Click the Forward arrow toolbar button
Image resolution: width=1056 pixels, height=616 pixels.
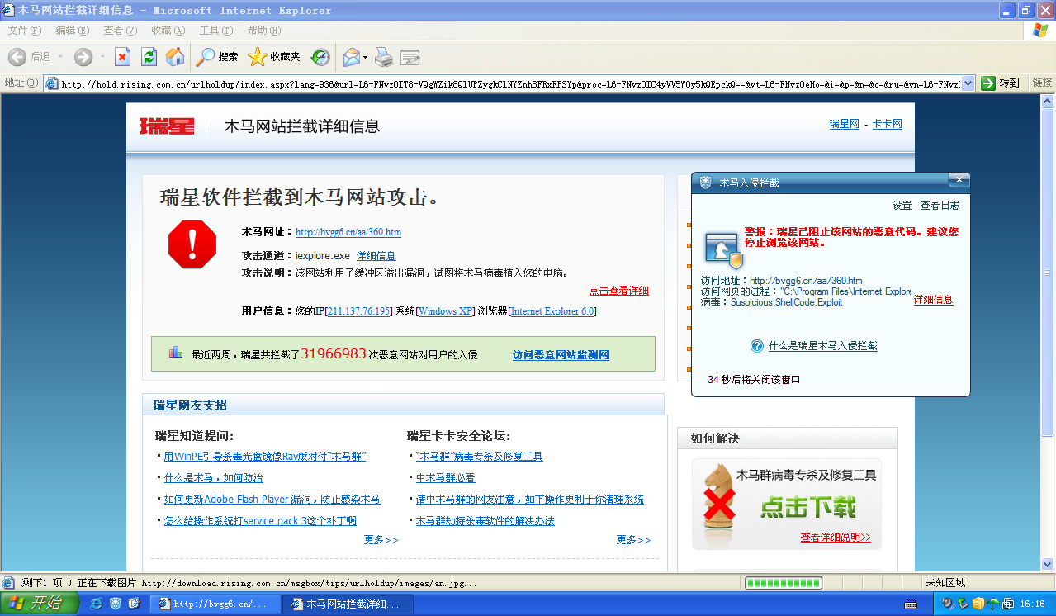83,56
